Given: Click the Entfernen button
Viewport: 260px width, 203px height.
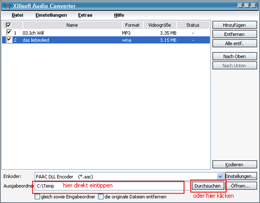Looking at the screenshot, I should 235,34.
